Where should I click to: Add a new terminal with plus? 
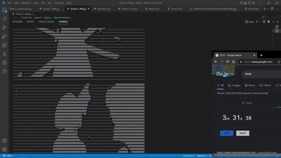click(256, 22)
